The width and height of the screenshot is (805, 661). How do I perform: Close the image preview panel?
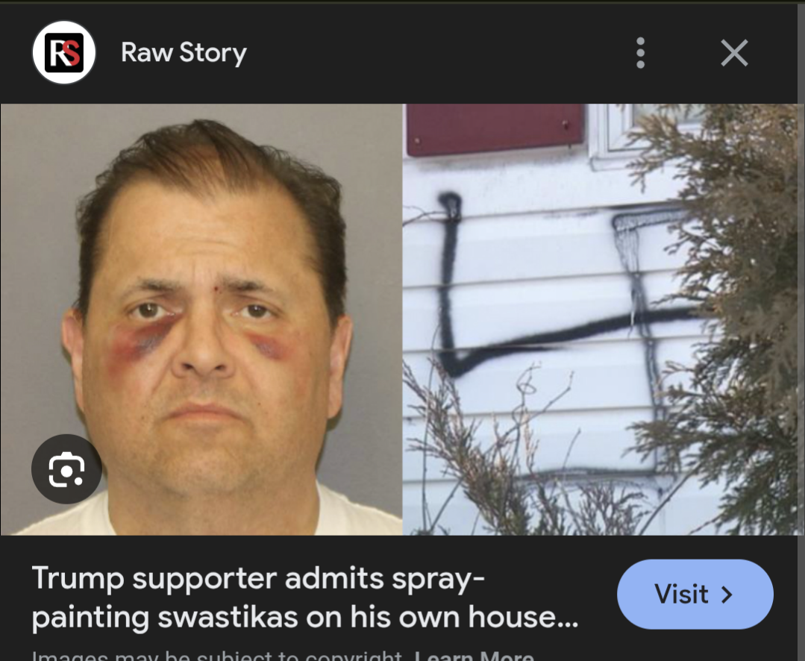click(734, 53)
